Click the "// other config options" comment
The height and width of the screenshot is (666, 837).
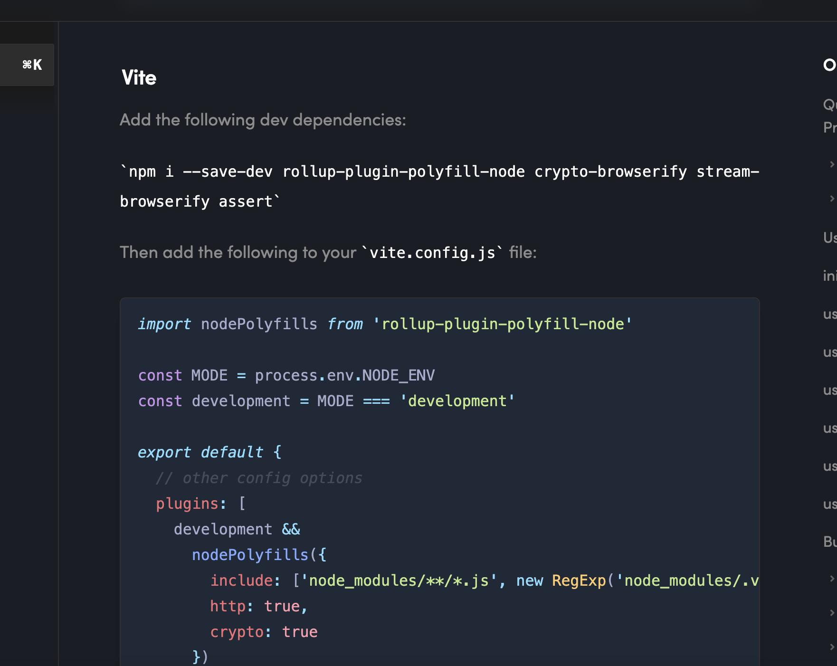259,478
